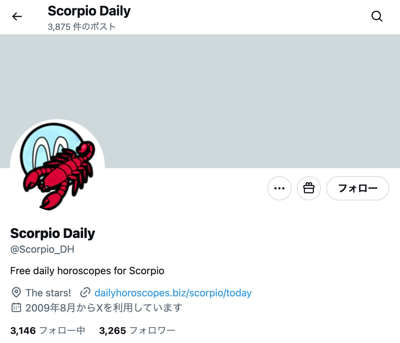Click the calendar join date icon

[x=16, y=307]
